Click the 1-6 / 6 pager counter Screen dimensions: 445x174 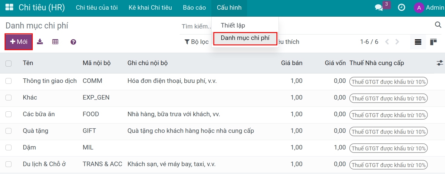pos(369,42)
